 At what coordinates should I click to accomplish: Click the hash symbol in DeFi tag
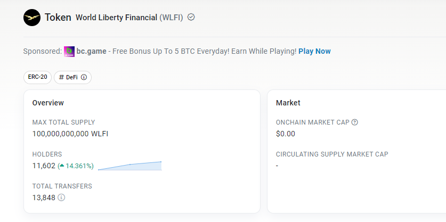coord(61,77)
